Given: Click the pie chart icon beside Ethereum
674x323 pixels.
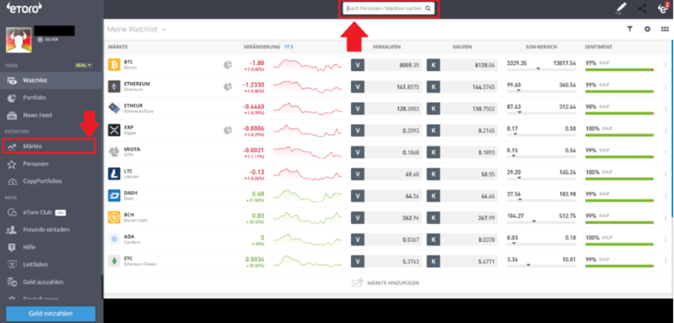Looking at the screenshot, I should 228,87.
